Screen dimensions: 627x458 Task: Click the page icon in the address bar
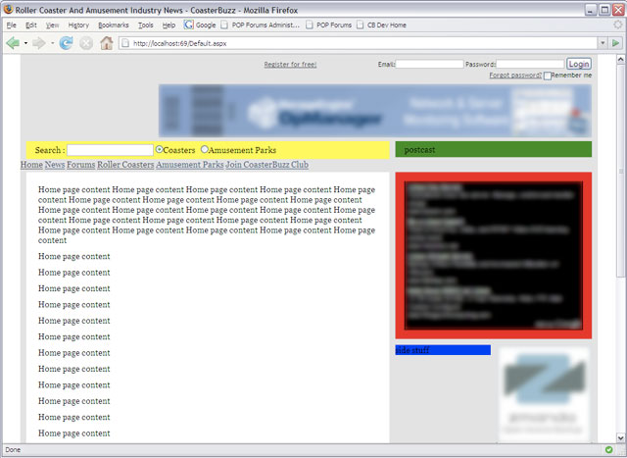125,43
